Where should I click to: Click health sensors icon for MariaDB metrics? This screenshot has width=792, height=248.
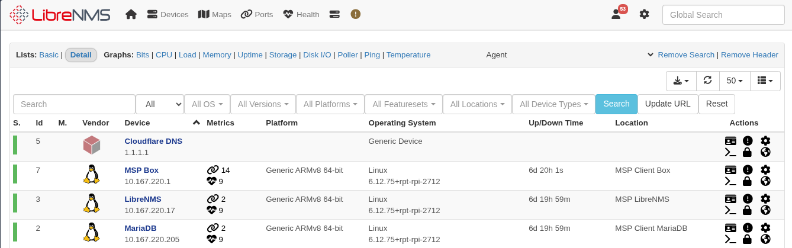212,239
